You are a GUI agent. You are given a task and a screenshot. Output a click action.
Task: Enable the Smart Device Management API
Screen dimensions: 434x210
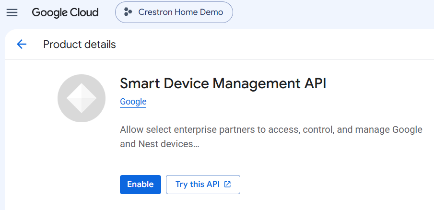141,185
